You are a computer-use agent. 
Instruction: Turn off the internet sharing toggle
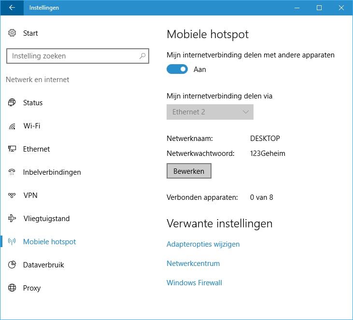click(177, 70)
